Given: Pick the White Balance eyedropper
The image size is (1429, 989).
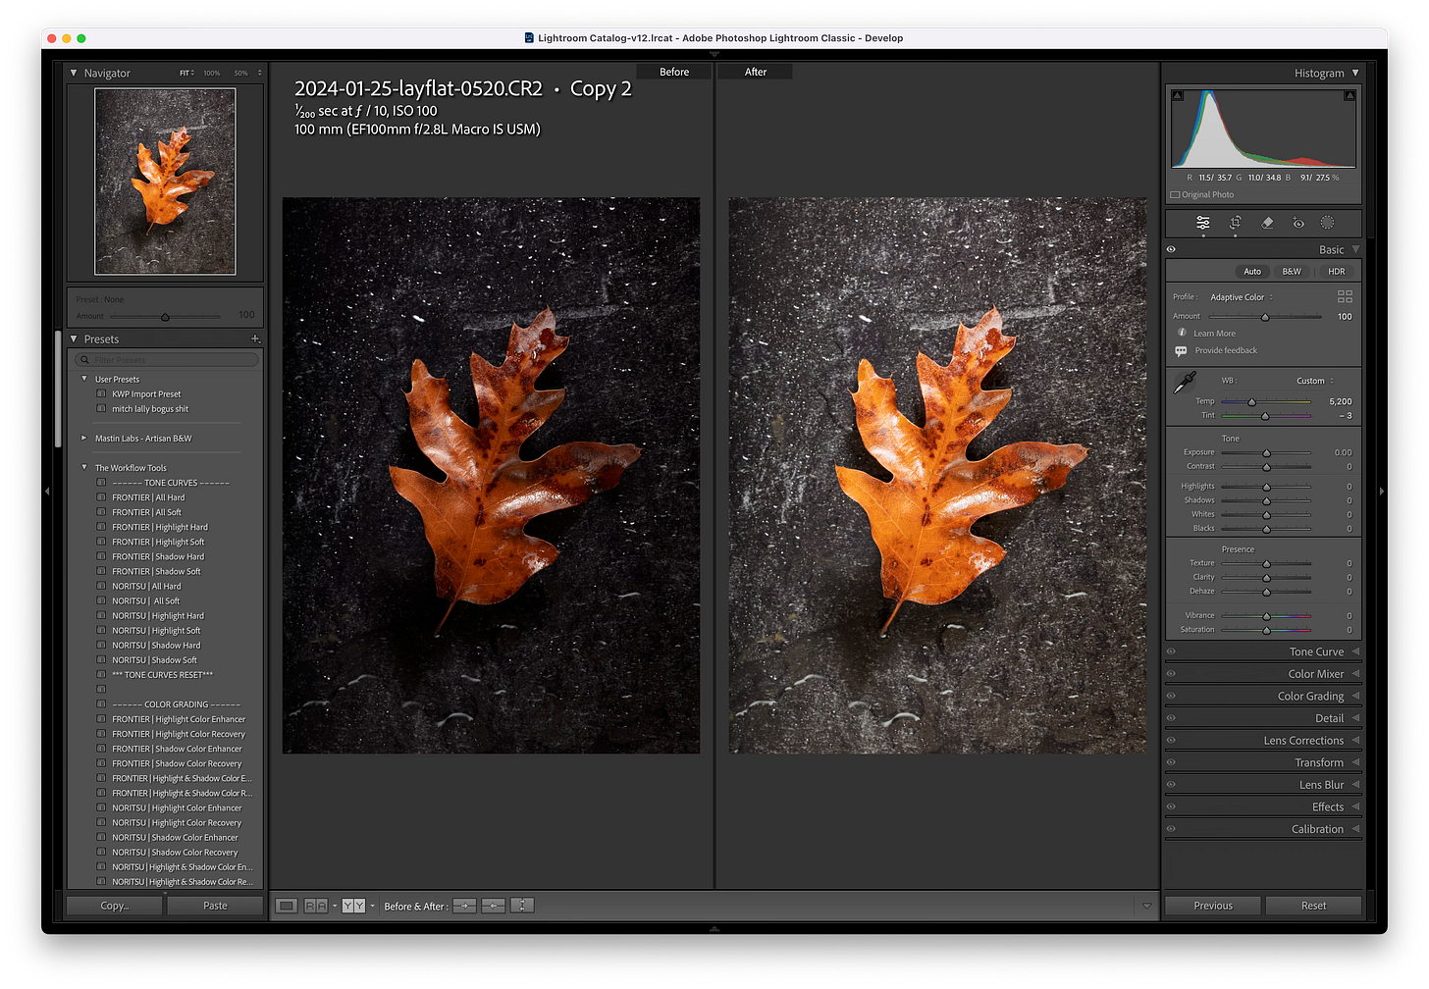Looking at the screenshot, I should point(1186,383).
